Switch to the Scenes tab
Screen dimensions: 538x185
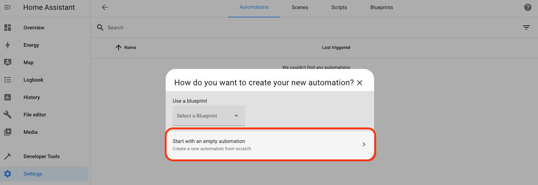click(300, 7)
